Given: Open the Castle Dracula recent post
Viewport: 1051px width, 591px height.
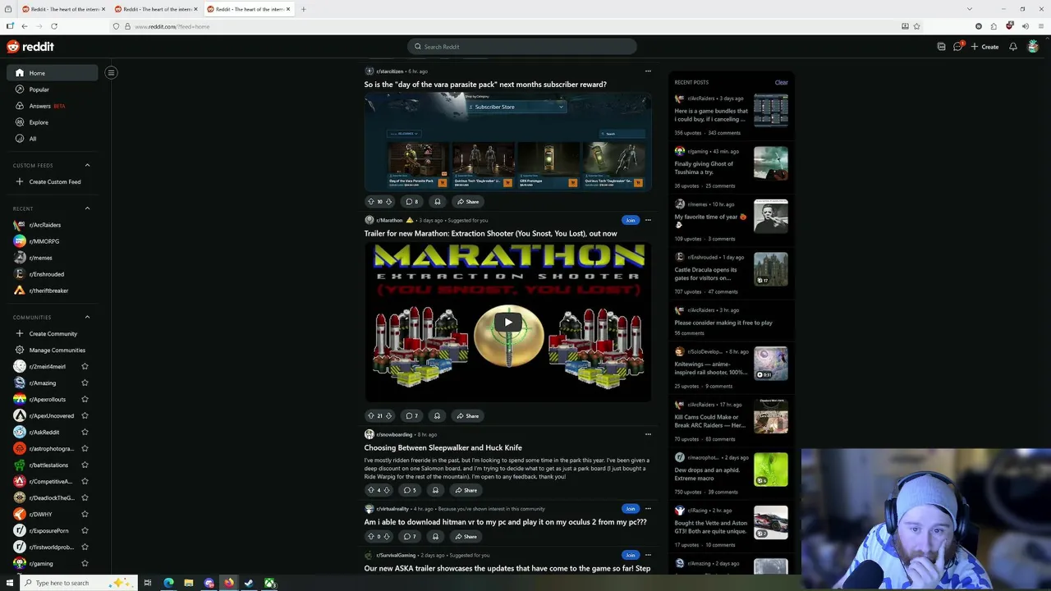Looking at the screenshot, I should (x=706, y=273).
